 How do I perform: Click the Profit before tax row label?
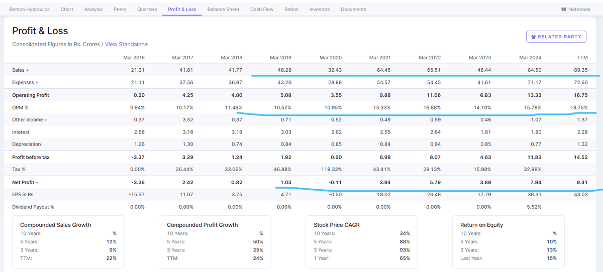31,158
